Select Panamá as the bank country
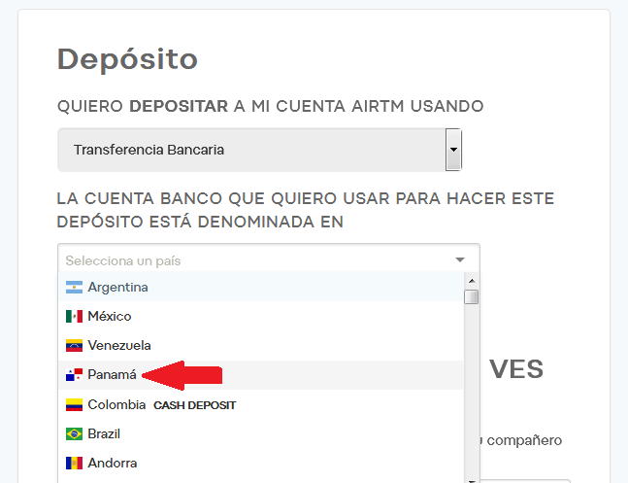Viewport: 628px width, 483px height. pyautogui.click(x=261, y=375)
